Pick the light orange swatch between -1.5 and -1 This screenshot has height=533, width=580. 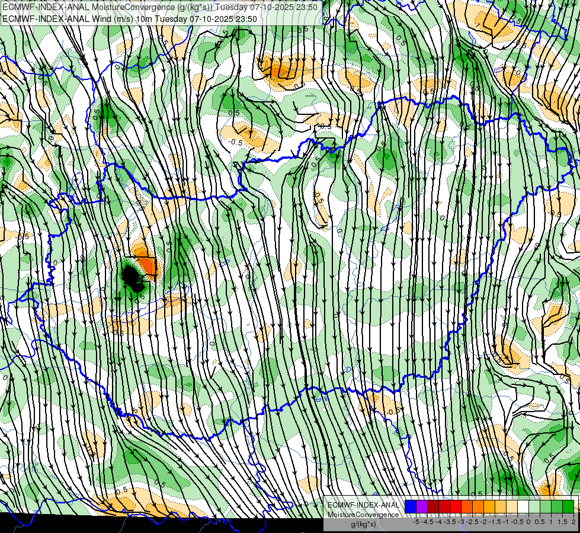[501, 506]
